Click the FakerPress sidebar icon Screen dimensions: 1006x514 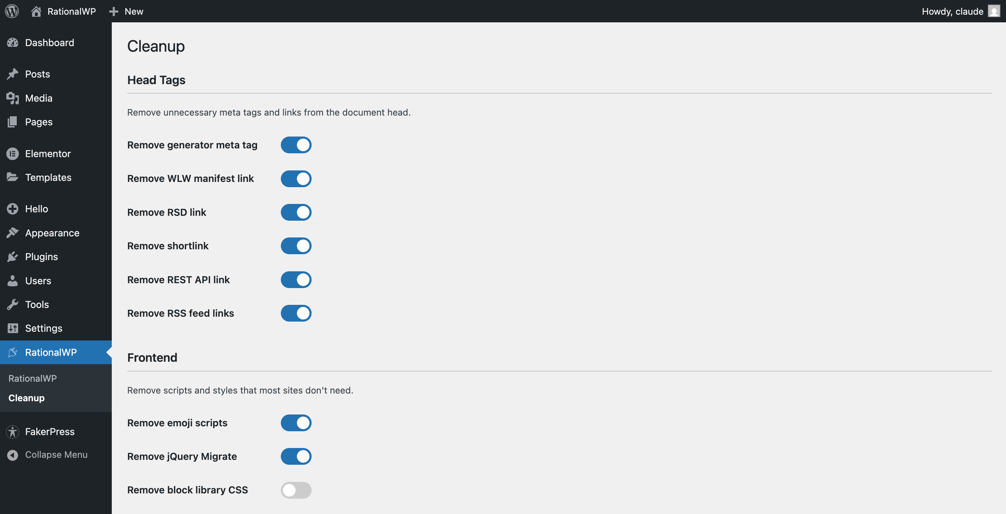(x=12, y=432)
